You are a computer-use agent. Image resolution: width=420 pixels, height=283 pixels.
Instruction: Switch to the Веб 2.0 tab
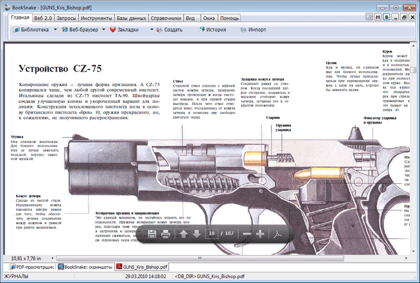click(x=43, y=18)
